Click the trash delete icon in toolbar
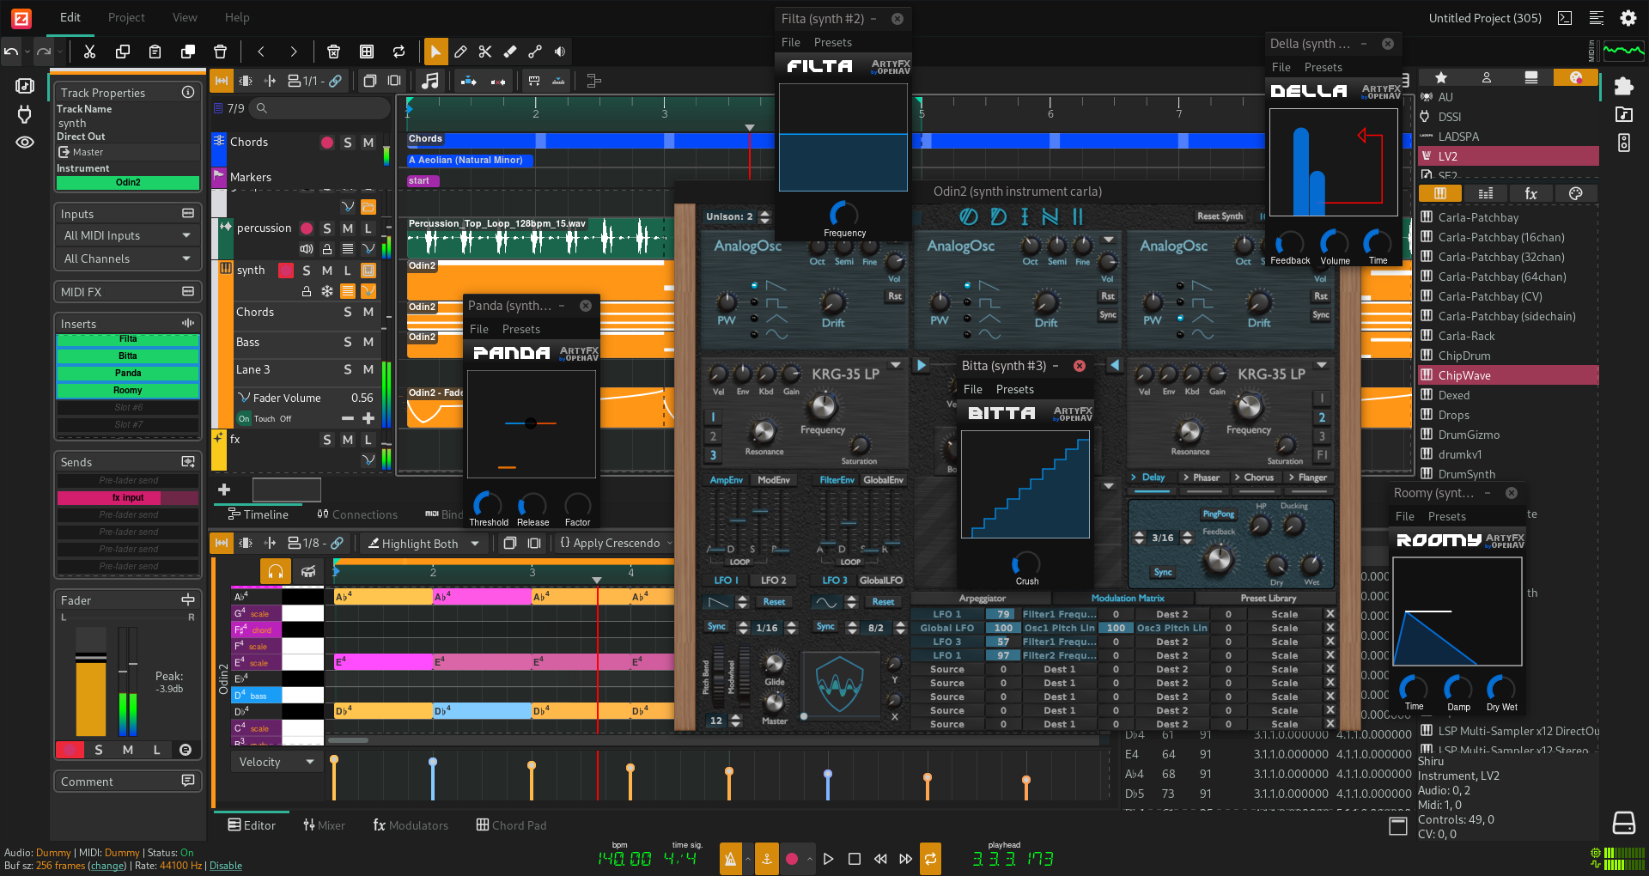Image resolution: width=1649 pixels, height=876 pixels. coord(220,52)
